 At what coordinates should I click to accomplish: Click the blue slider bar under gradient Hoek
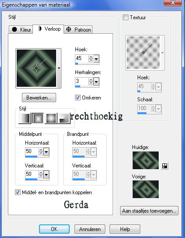87,64
